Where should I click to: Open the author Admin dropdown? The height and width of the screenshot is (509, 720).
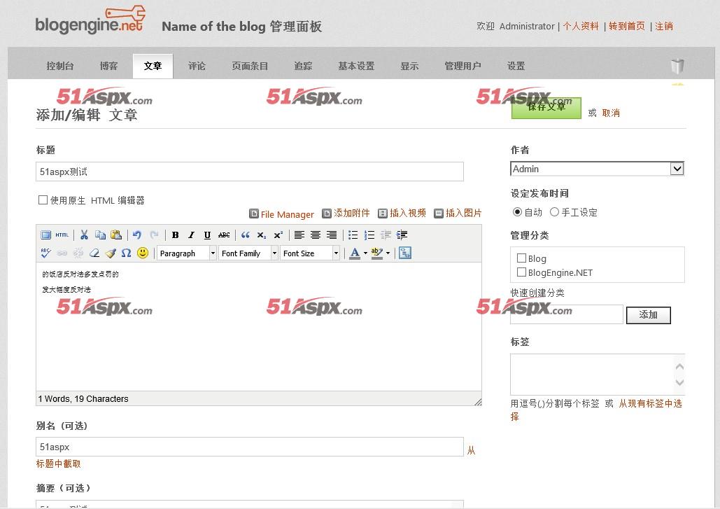coord(598,169)
